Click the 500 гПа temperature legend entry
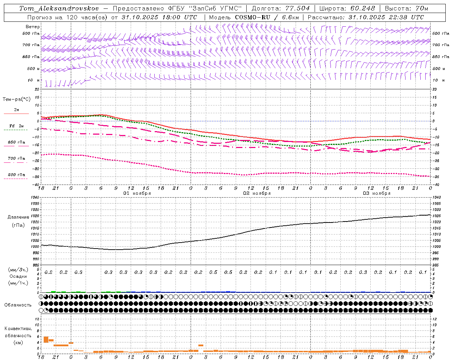The image size is (451, 360). coord(17,175)
